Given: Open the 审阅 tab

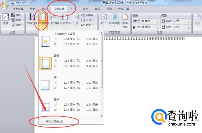Looking at the screenshot, I should [x=97, y=9].
